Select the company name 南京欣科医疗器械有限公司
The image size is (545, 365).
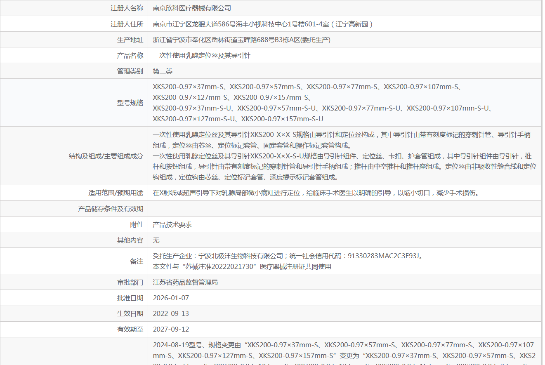(192, 8)
